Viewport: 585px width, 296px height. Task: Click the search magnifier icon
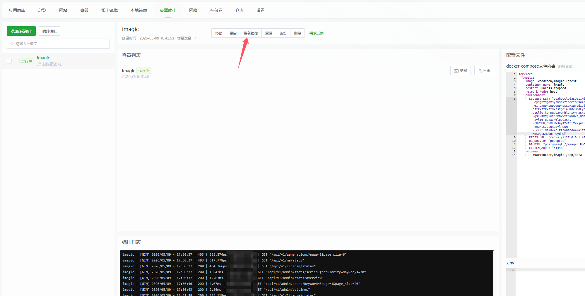coord(12,44)
